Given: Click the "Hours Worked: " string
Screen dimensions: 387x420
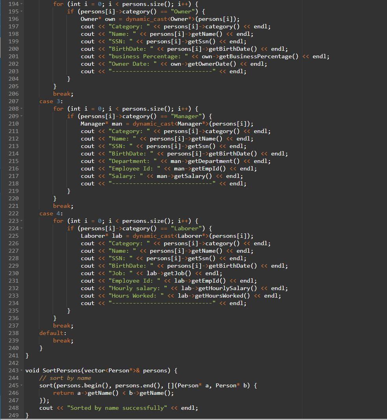Looking at the screenshot, I should coord(136,296).
